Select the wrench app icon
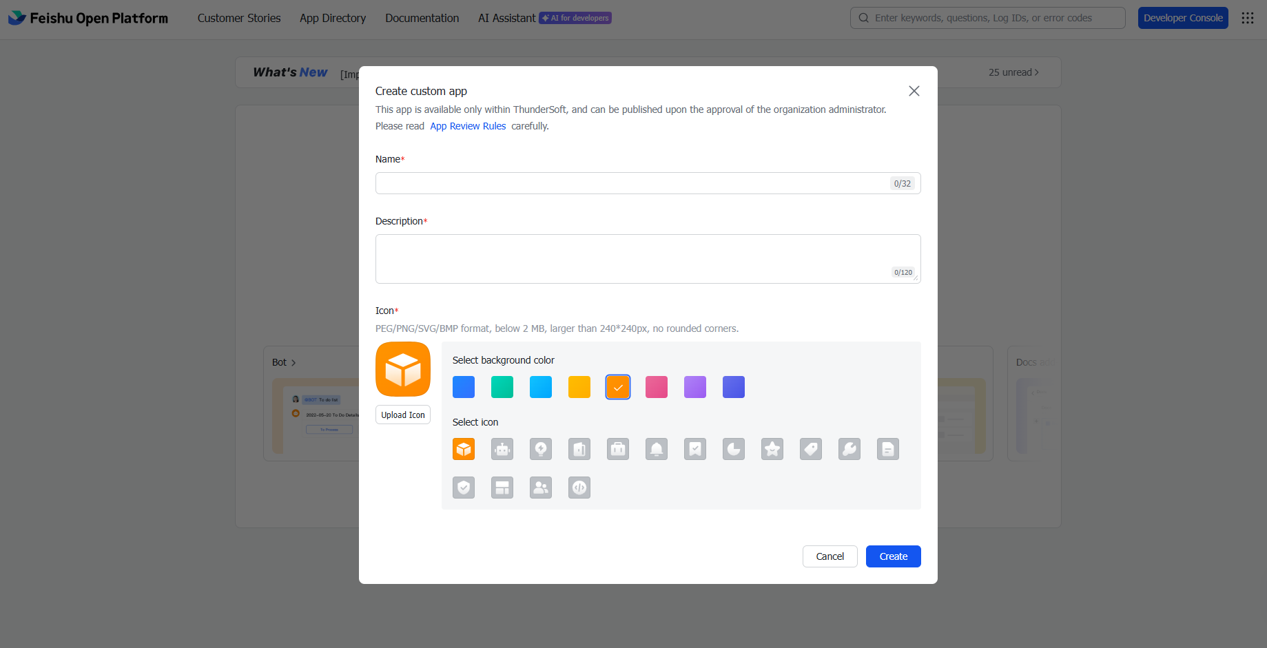The image size is (1267, 648). point(849,450)
